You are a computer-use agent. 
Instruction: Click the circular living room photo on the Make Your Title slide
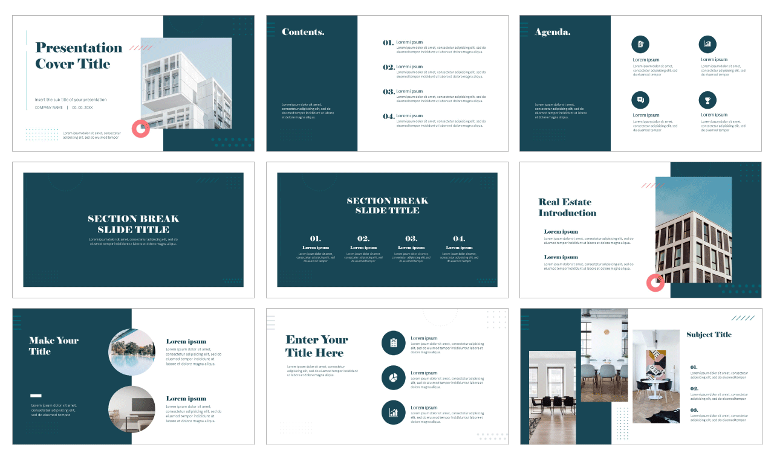pyautogui.click(x=132, y=409)
